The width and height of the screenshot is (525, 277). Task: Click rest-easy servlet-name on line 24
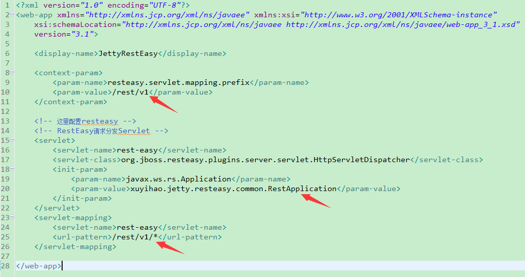pyautogui.click(x=137, y=227)
